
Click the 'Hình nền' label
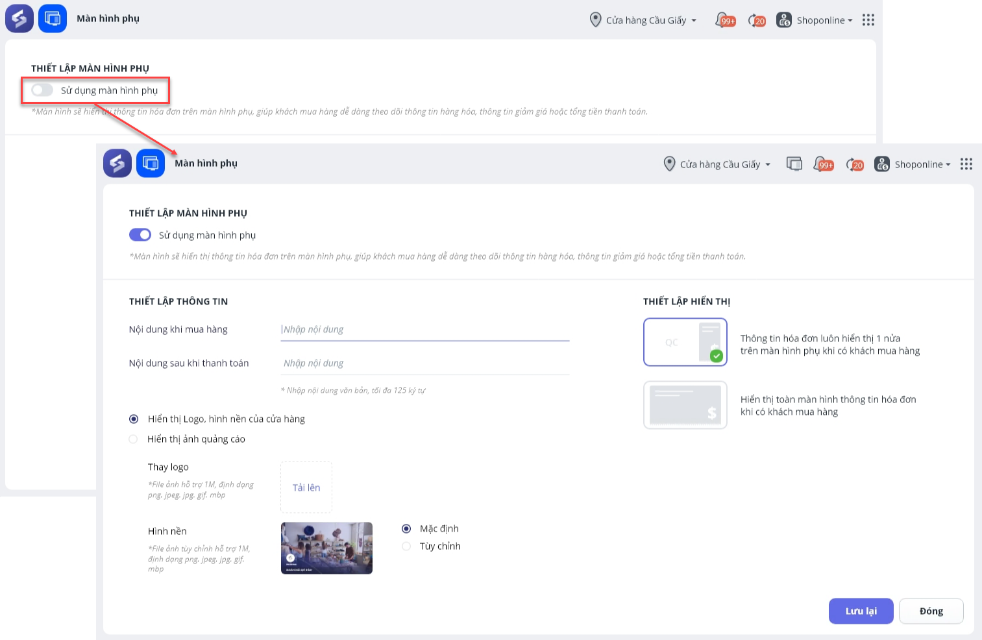click(x=167, y=532)
